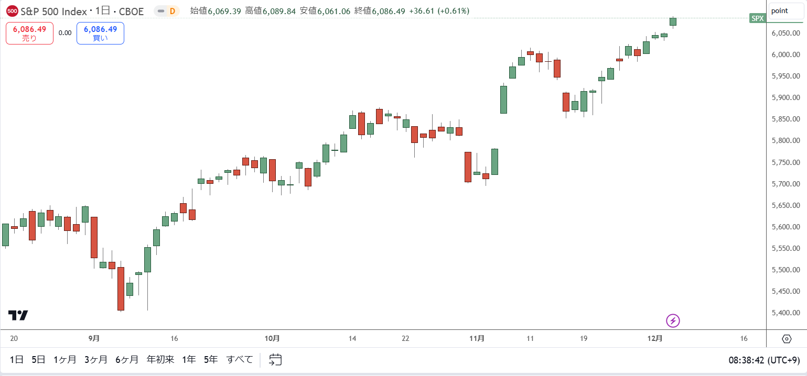
Task: Open the point unit selector box
Action: (x=786, y=11)
